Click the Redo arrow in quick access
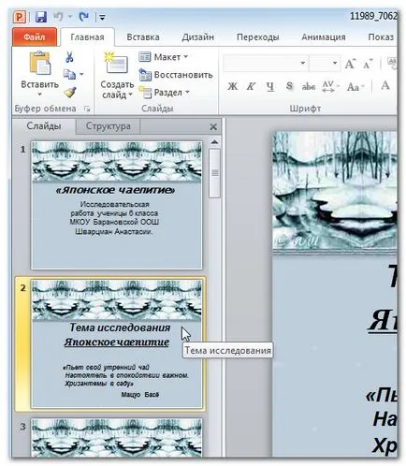 coord(83,16)
